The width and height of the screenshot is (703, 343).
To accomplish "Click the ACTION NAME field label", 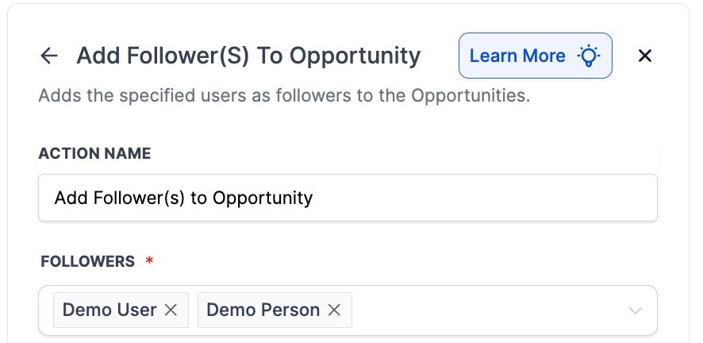I will click(94, 153).
